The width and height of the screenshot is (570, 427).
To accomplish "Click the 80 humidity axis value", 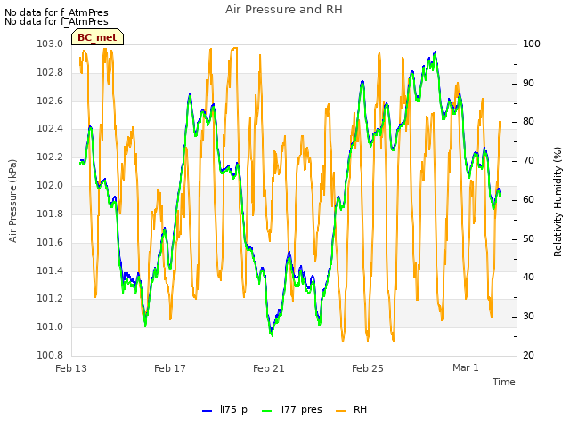I will point(528,122).
